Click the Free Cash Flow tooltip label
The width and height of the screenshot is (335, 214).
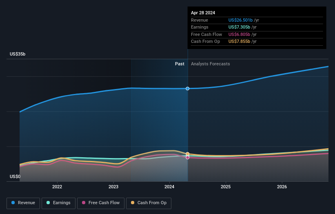pyautogui.click(x=206, y=34)
